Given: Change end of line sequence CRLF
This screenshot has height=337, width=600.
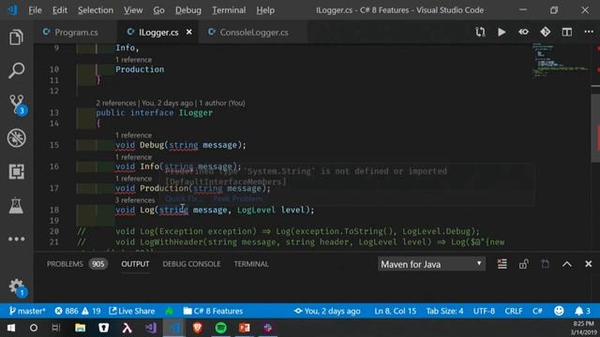Looking at the screenshot, I should (514, 311).
